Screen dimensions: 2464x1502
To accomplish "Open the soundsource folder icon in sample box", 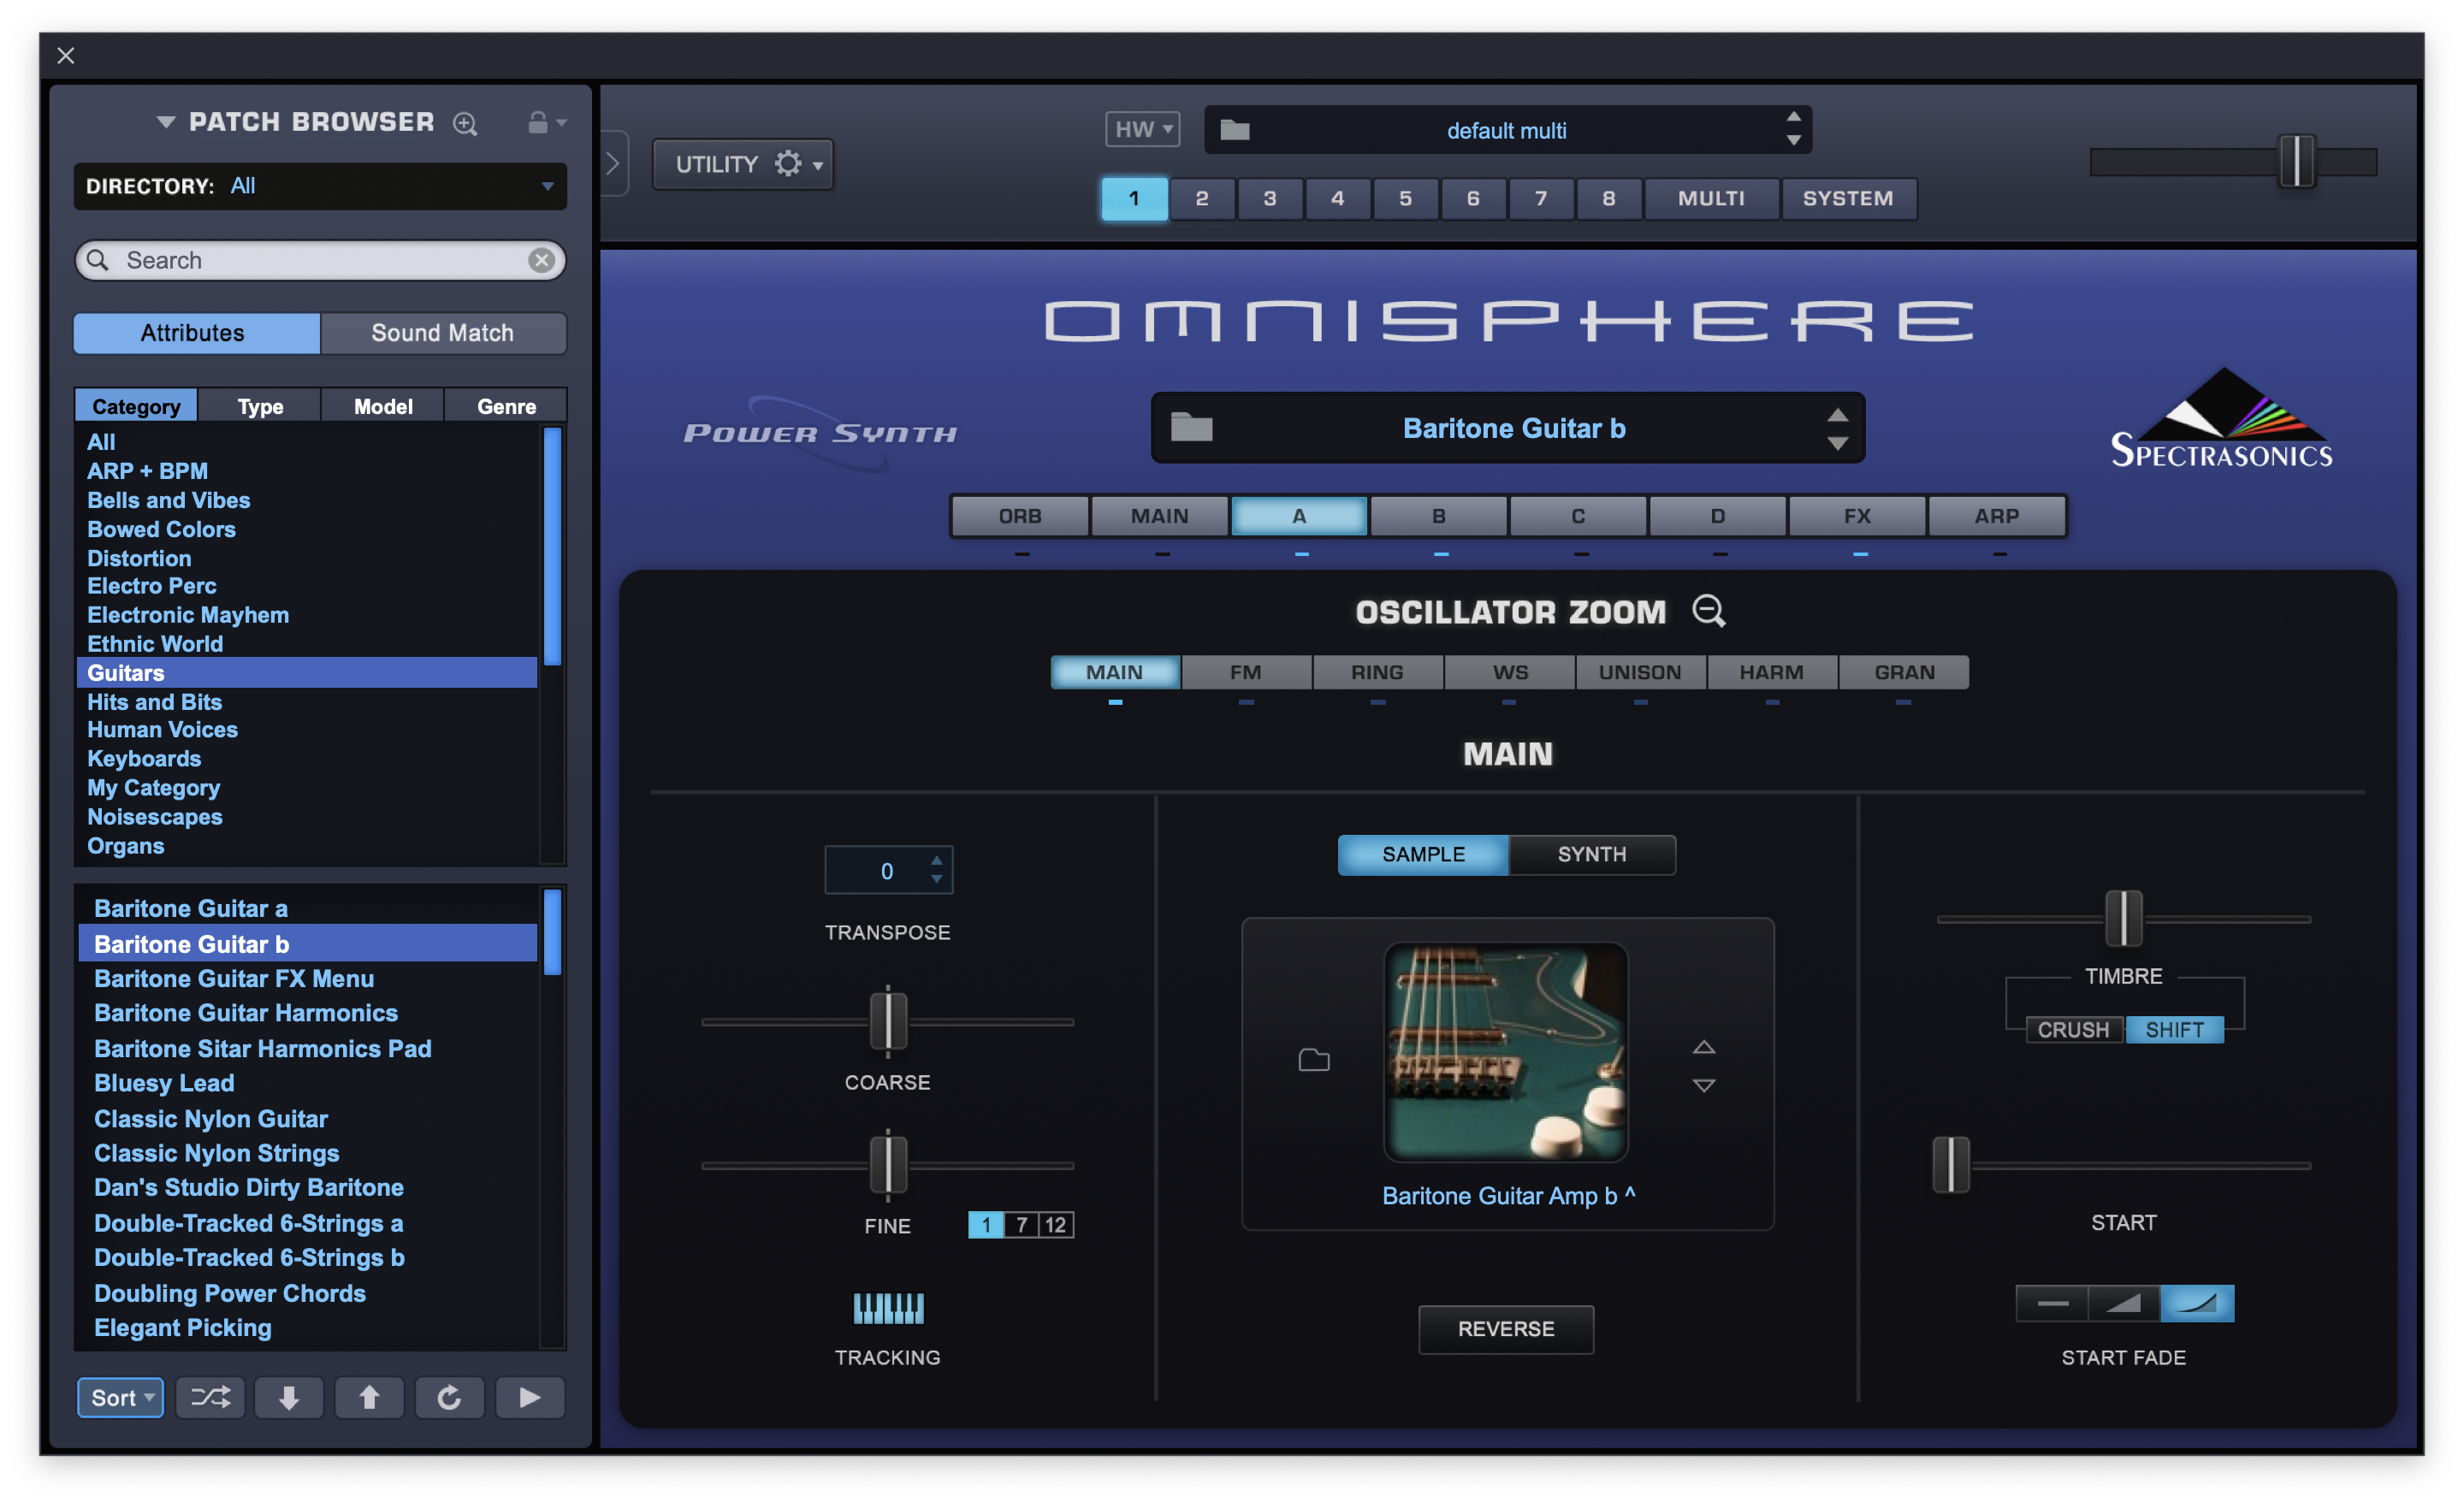I will pos(1314,1059).
